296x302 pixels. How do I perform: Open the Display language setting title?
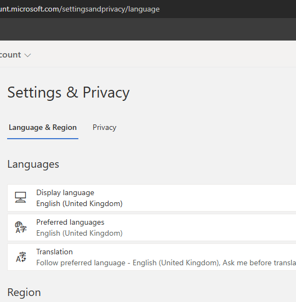65,192
